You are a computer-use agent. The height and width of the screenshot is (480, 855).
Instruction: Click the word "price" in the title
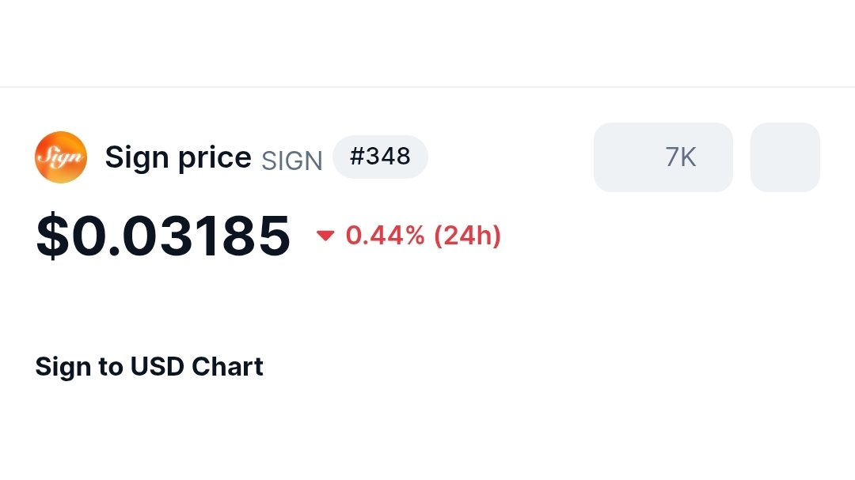[x=215, y=158]
